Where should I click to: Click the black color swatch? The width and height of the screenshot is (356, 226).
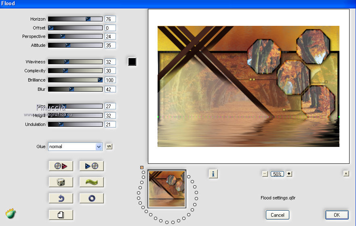point(132,62)
